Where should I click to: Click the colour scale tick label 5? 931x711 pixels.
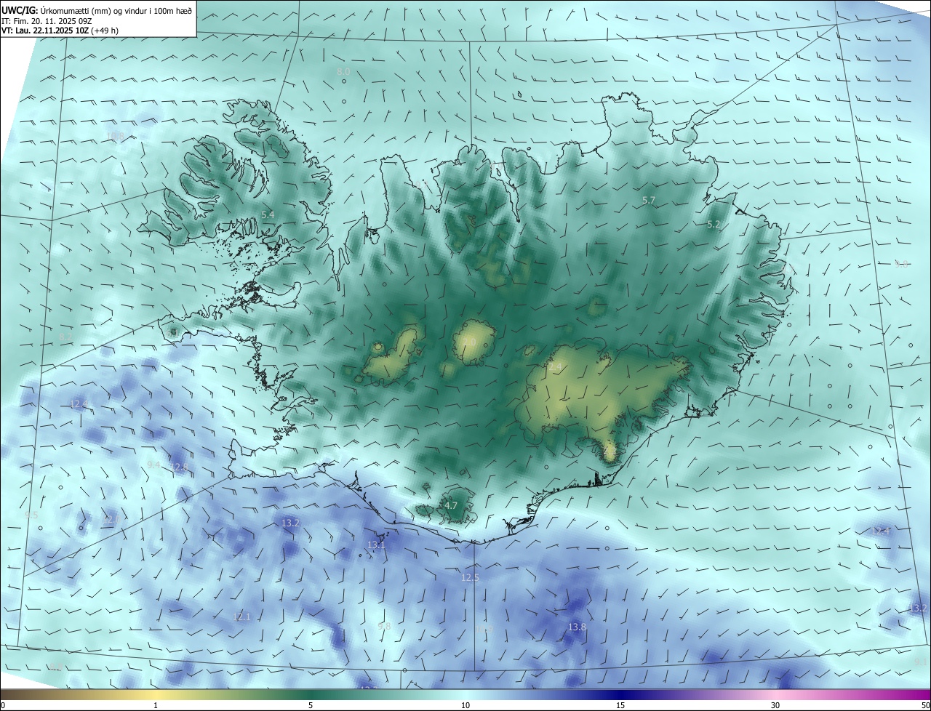click(311, 705)
